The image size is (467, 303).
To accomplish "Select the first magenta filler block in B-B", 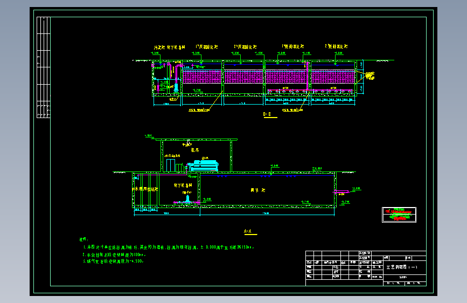I will 202,77.
